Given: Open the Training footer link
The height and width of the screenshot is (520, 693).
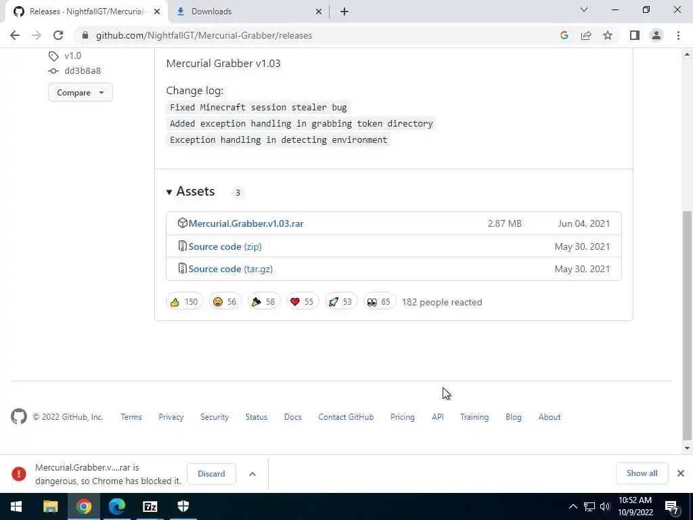Looking at the screenshot, I should click(474, 417).
